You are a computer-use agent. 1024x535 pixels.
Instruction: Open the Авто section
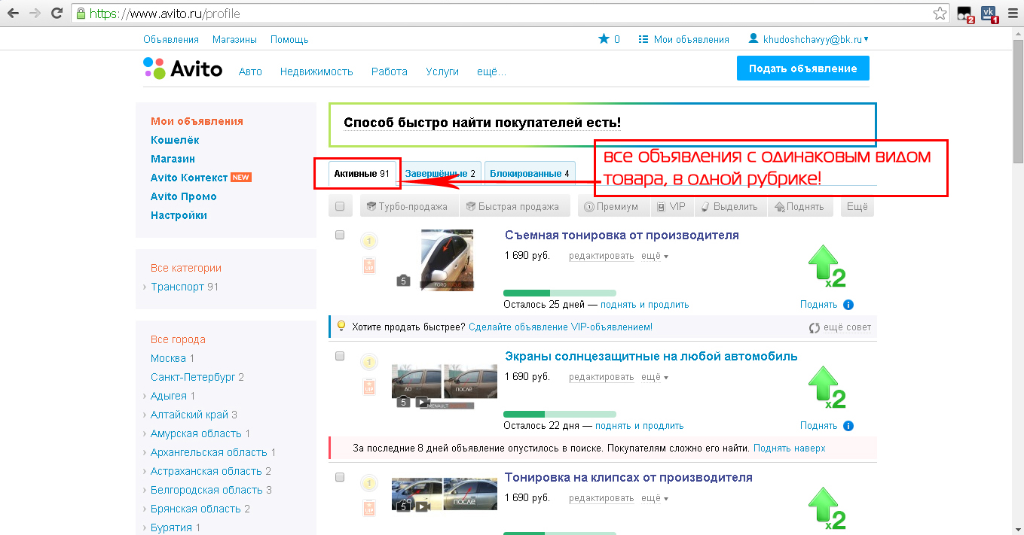pos(250,71)
